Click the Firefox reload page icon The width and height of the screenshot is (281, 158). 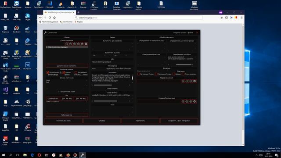pos(50,18)
